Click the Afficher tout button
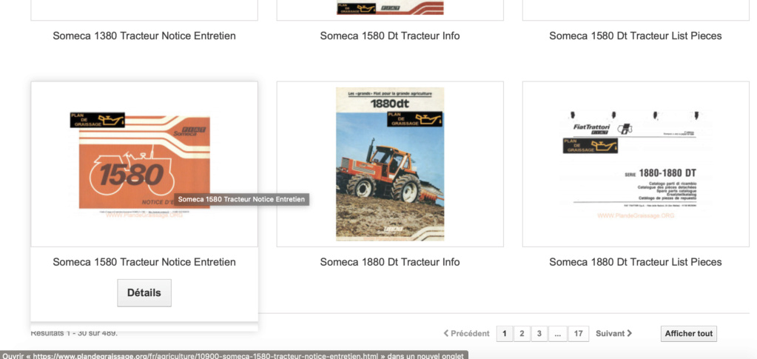Screen dimensions: 757x359 pyautogui.click(x=688, y=333)
